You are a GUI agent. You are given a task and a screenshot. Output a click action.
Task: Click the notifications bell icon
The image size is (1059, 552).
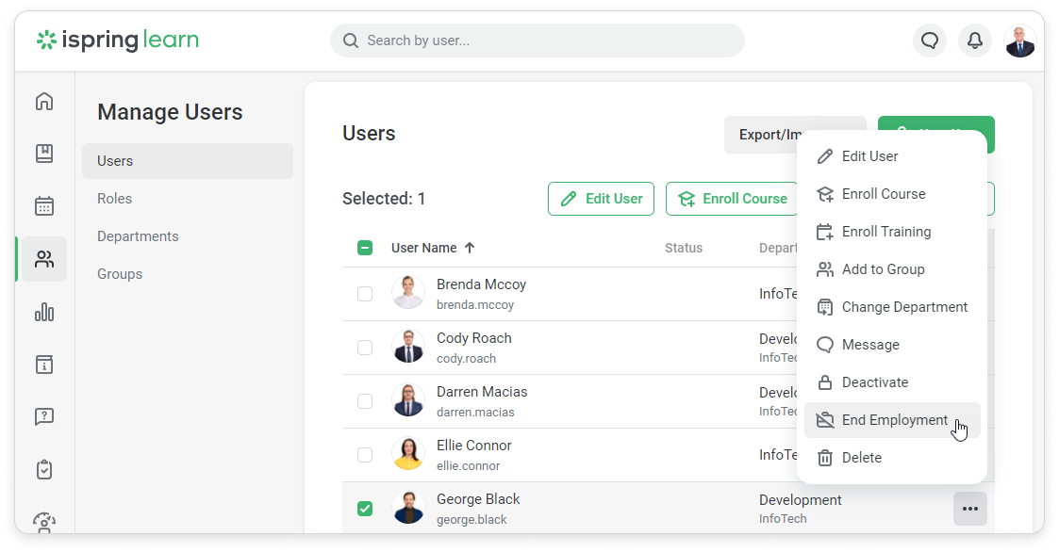(x=975, y=41)
